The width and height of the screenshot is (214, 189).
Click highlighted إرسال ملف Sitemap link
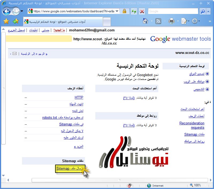click(70, 169)
